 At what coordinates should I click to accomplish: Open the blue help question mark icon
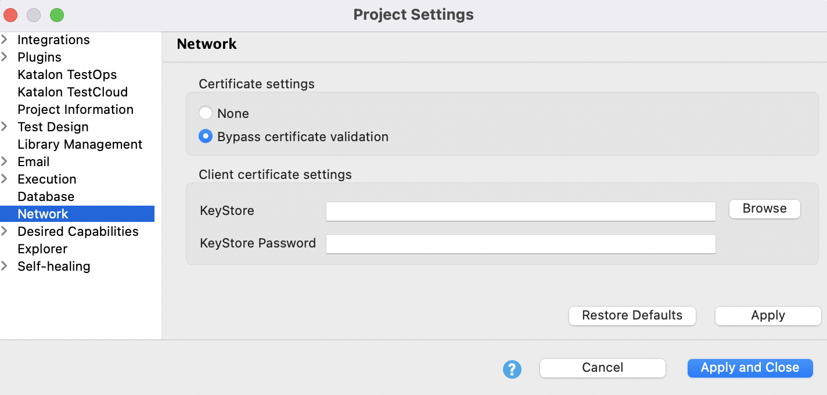[512, 369]
